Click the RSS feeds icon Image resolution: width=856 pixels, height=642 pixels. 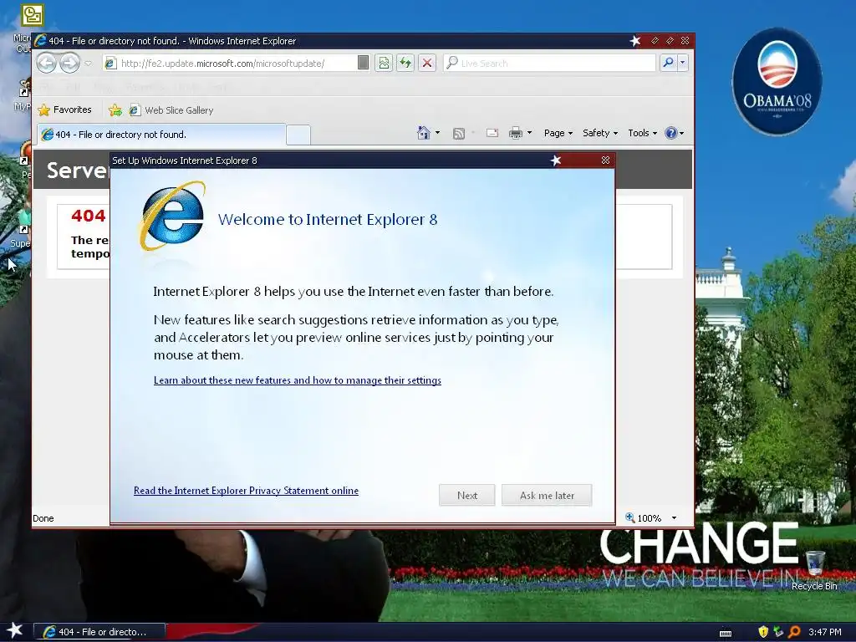click(459, 133)
